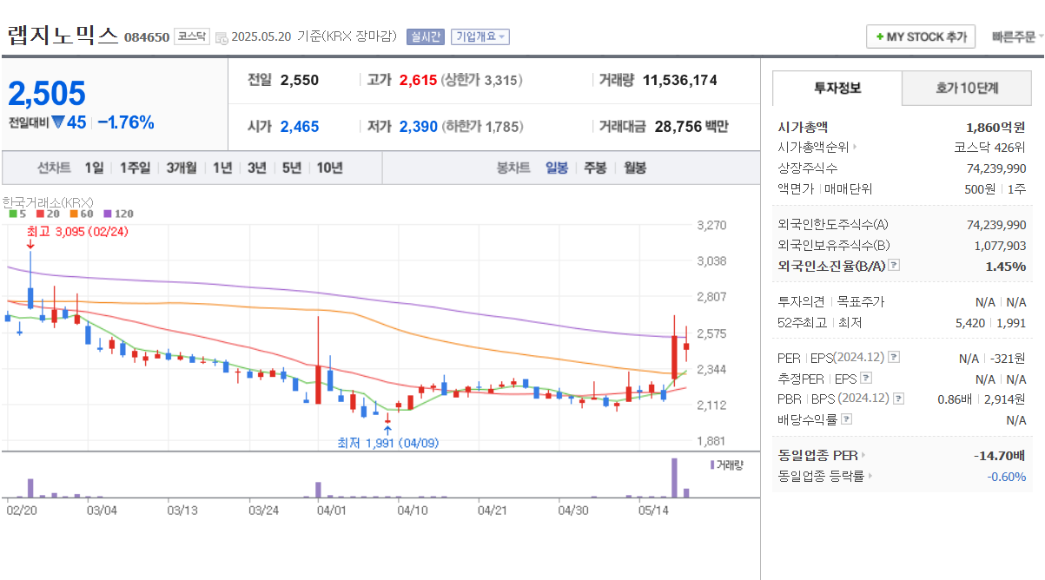Image resolution: width=1045 pixels, height=580 pixels.
Task: Click the purple 거래량 legend marker
Action: coord(713,465)
